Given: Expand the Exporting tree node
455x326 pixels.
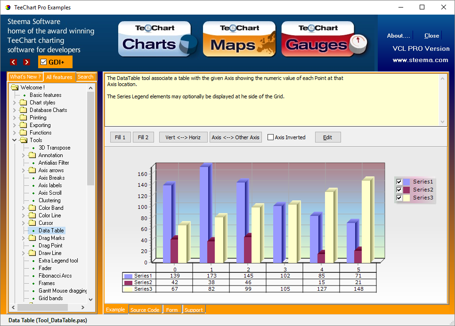Looking at the screenshot, I should click(15, 125).
